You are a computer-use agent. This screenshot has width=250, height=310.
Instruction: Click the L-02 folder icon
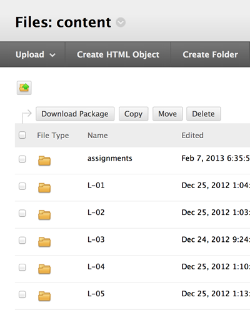pos(44,215)
